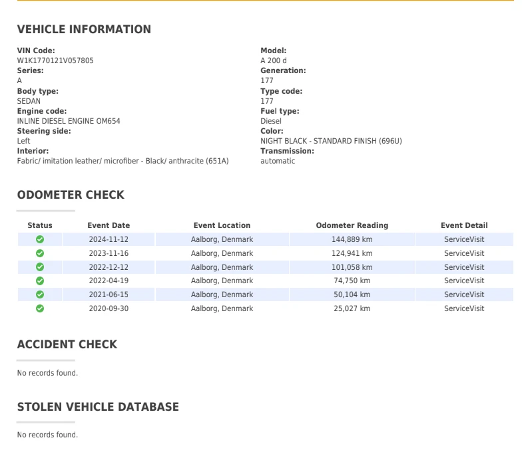Image resolution: width=524 pixels, height=452 pixels.
Task: Select the 144,889 km odometer reading
Action: [352, 239]
